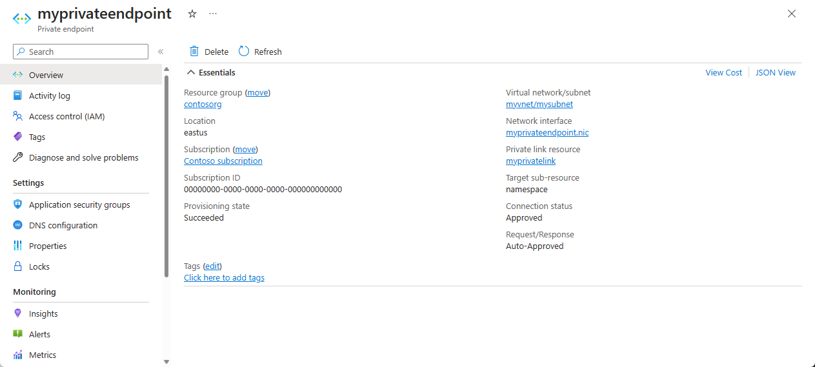
Task: Open the myprivateendpoint.nic network interface link
Action: (x=547, y=132)
